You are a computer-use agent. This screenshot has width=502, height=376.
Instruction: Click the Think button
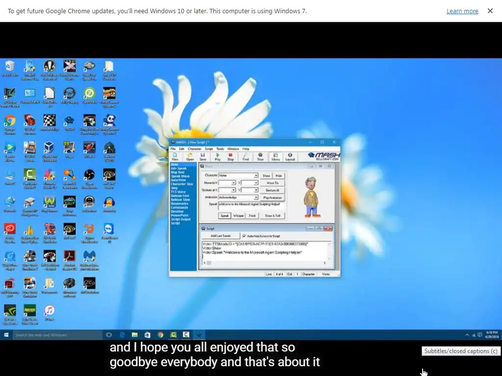click(252, 216)
